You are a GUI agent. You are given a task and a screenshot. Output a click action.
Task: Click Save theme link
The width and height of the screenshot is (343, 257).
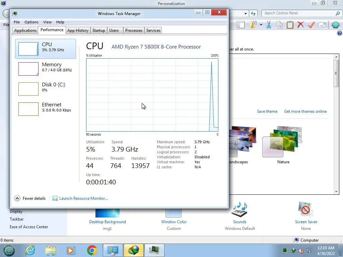(x=267, y=111)
